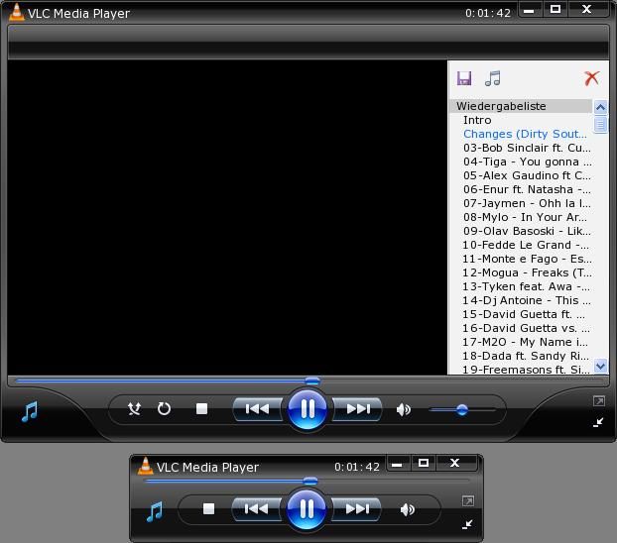Add a file using the music notes playlist icon
This screenshot has height=543, width=617.
[x=493, y=78]
